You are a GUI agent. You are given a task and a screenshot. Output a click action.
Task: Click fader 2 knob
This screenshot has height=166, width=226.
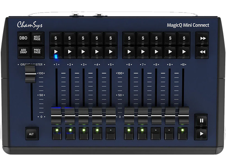point(70,115)
